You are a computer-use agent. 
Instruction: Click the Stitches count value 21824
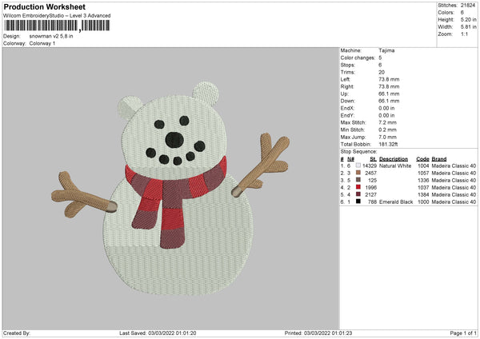tap(469, 5)
